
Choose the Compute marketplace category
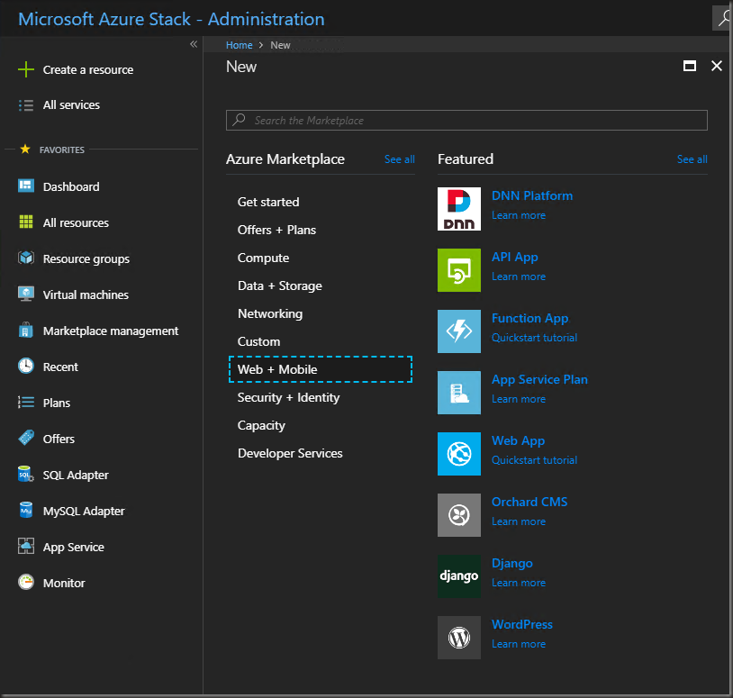pos(263,258)
